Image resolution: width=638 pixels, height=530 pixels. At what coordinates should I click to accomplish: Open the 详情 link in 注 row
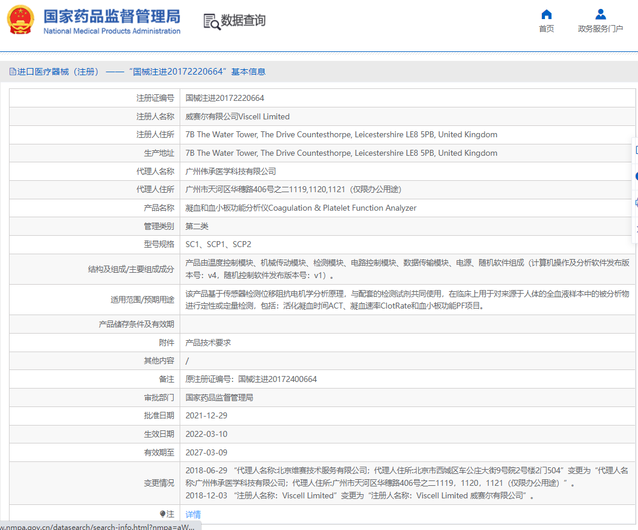pos(193,514)
